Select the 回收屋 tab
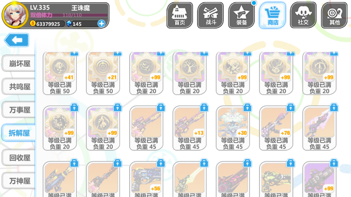This screenshot has width=351, height=197. (x=19, y=158)
